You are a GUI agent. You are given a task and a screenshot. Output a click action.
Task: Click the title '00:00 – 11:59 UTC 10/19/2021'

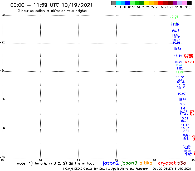(x=51, y=5)
